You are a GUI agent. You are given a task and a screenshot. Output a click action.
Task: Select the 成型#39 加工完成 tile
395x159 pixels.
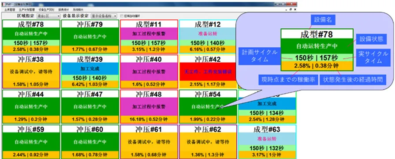click(90, 72)
